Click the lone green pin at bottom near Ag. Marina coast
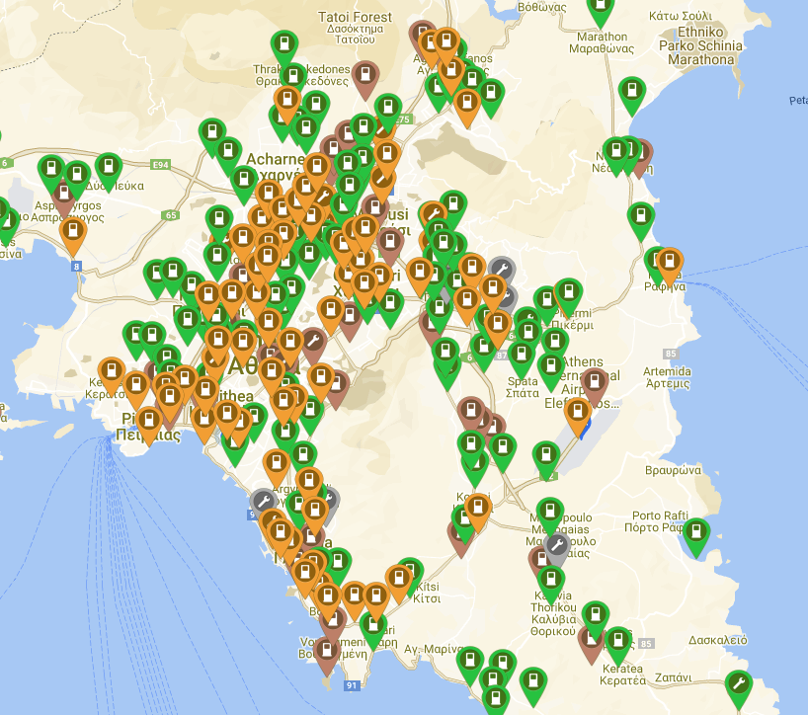This screenshot has height=715, width=808. pos(532,684)
